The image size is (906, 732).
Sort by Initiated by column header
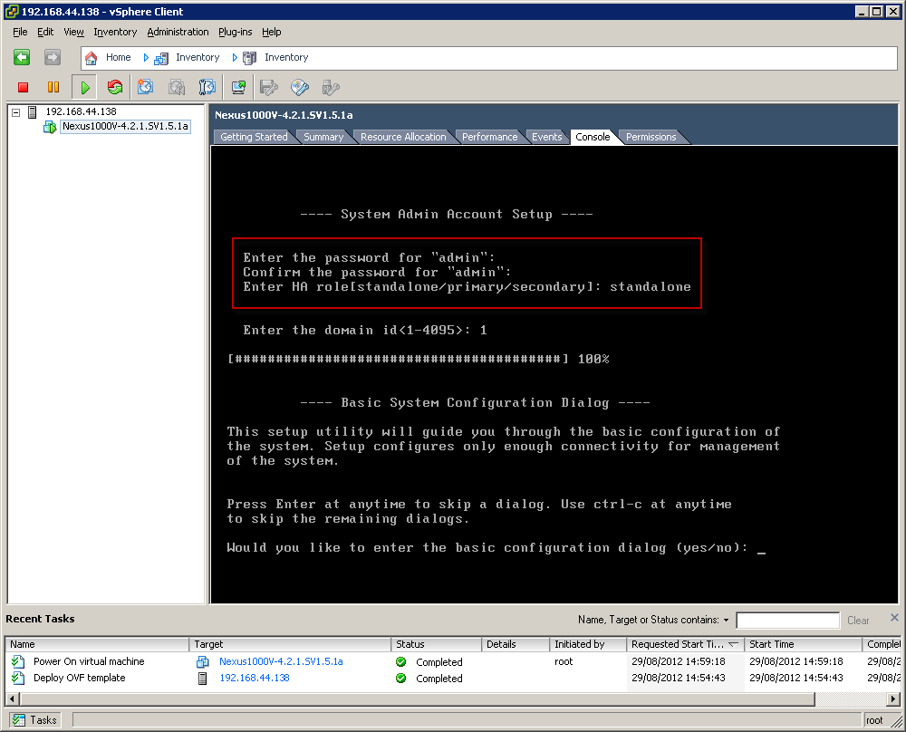coord(588,644)
